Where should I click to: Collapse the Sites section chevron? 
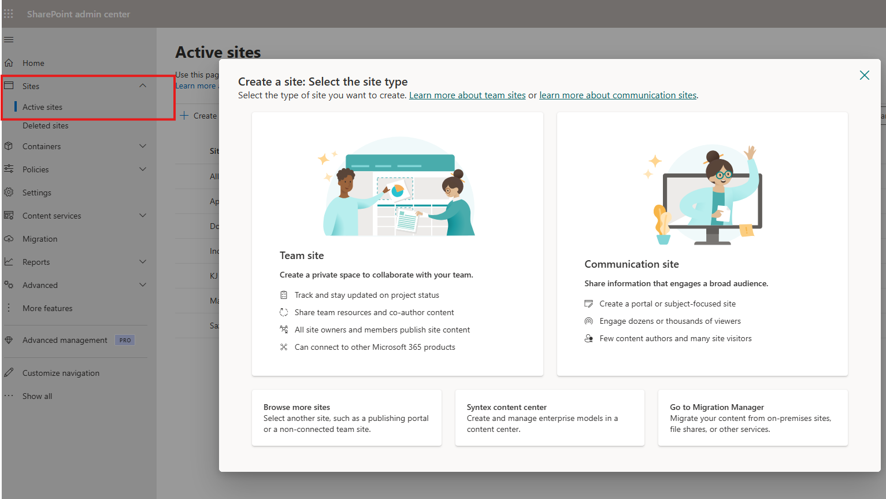[143, 85]
